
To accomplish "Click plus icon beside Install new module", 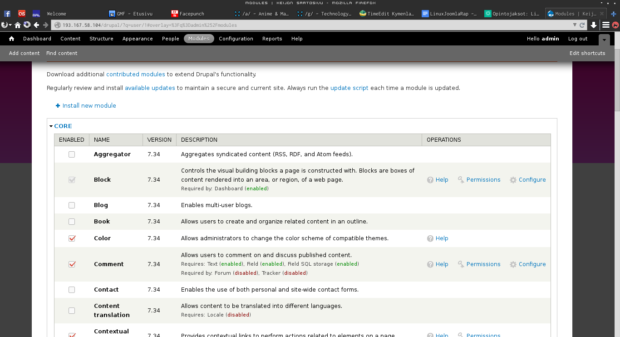I will 58,106.
